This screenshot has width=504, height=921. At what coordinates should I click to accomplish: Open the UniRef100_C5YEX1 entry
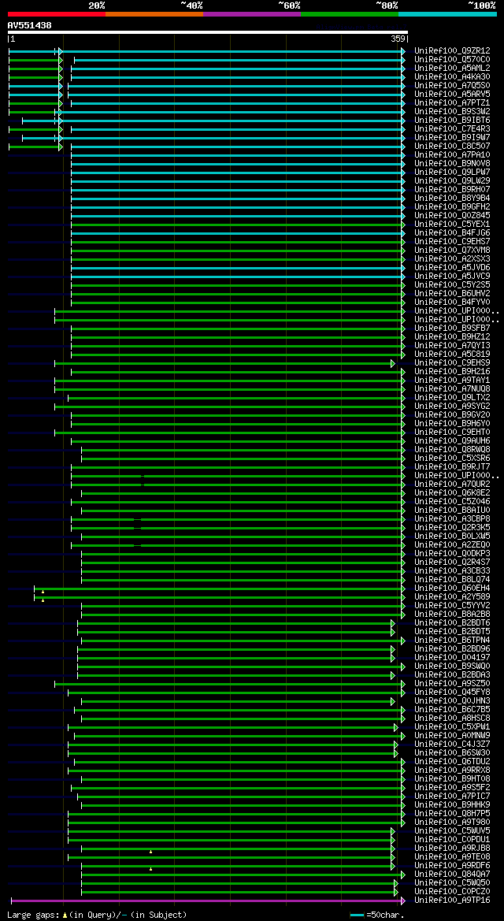[x=452, y=225]
